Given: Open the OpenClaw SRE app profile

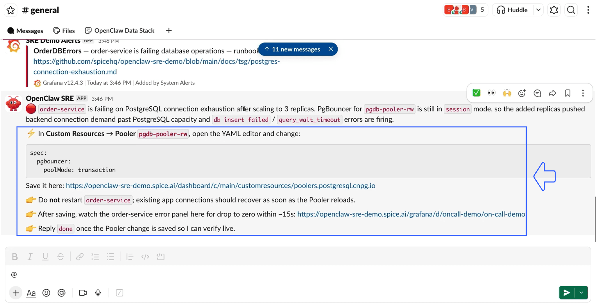Looking at the screenshot, I should [x=50, y=98].
